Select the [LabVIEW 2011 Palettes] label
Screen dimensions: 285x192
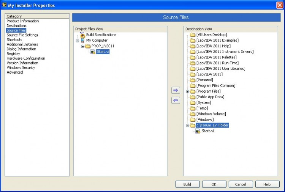tap(217, 57)
